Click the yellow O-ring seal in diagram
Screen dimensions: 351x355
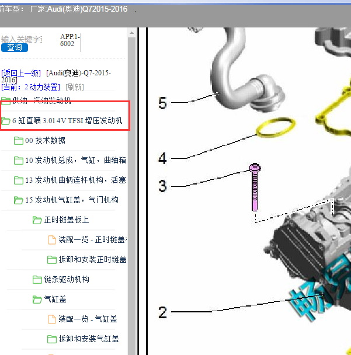(x=276, y=127)
